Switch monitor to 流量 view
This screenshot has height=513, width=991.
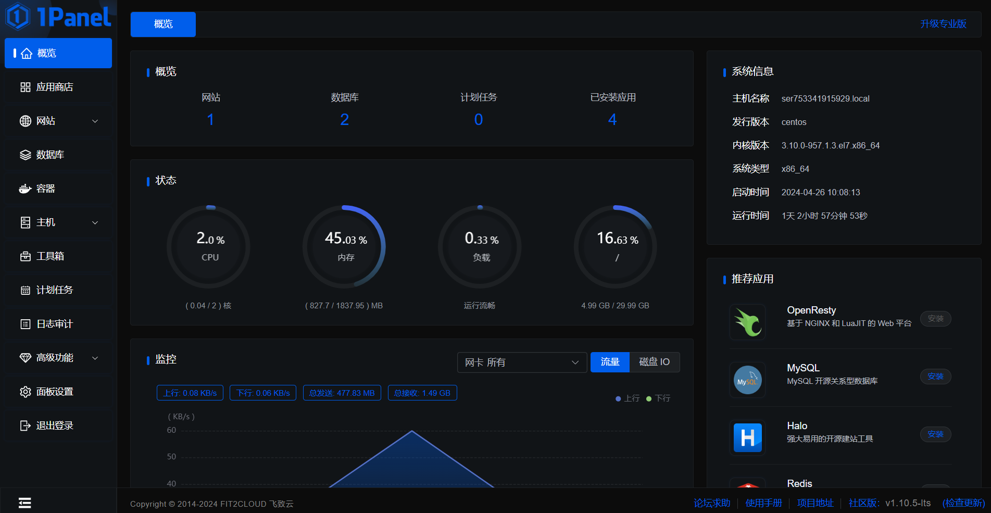(610, 362)
